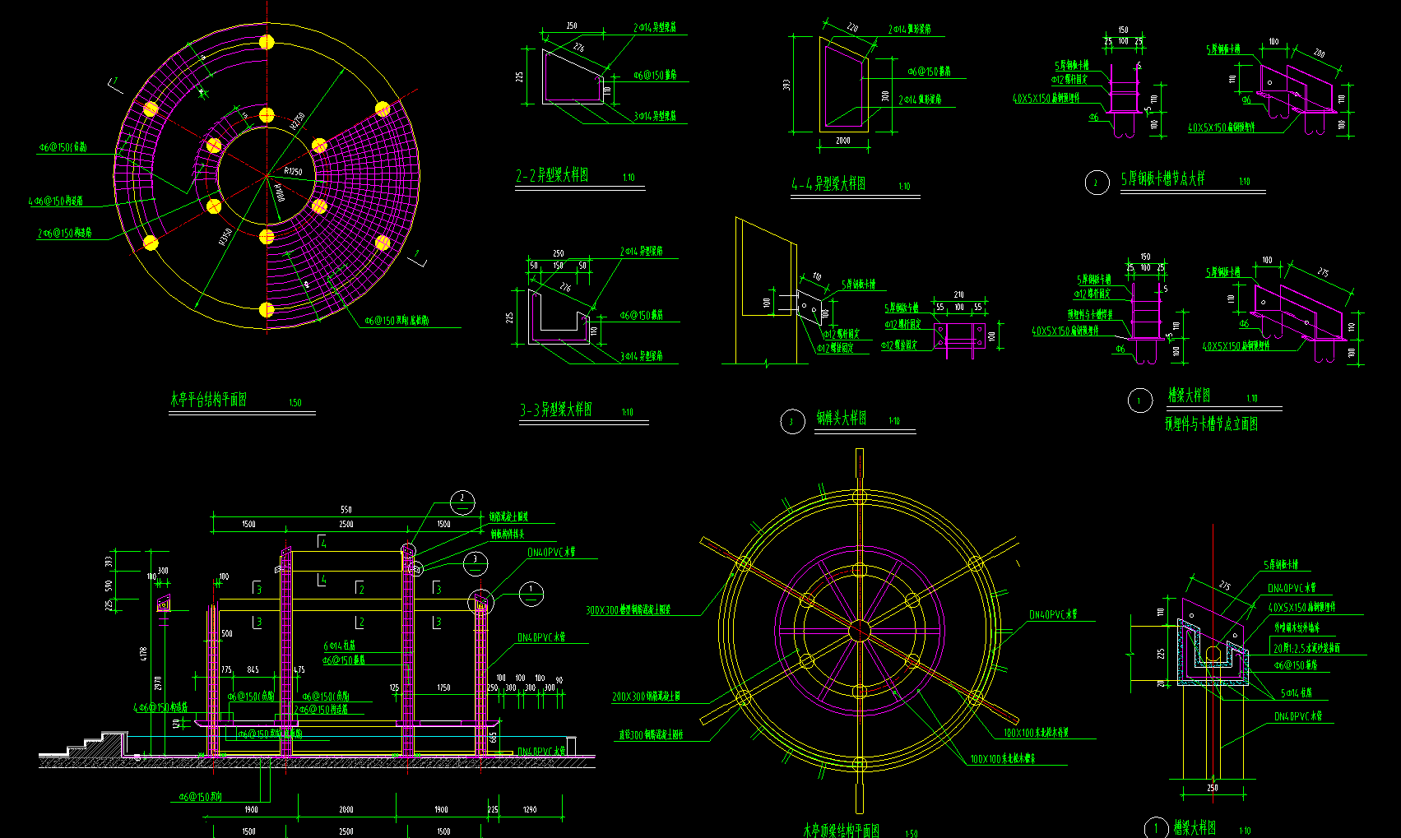Select the R1250 radius label
The width and height of the screenshot is (1401, 838).
tap(293, 171)
